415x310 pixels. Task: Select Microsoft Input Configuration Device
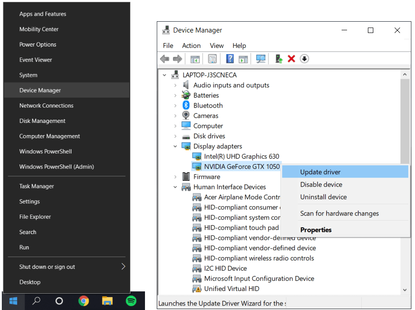point(259,278)
